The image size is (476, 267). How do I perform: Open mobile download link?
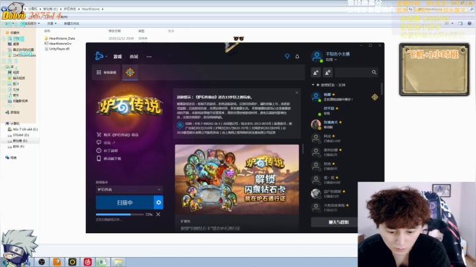(x=108, y=159)
